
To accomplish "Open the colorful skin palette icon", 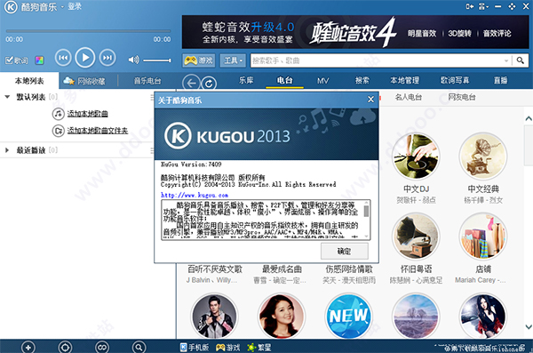I will 39,60.
